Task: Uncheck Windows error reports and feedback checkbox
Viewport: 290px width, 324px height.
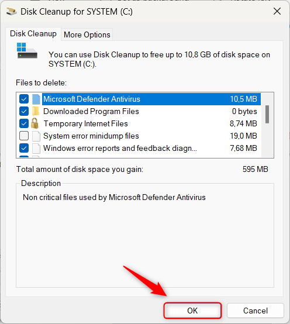Action: 24,148
